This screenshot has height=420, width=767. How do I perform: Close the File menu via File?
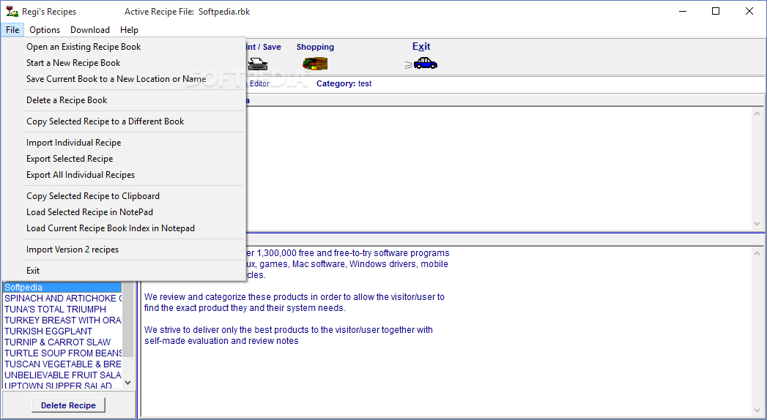point(12,30)
